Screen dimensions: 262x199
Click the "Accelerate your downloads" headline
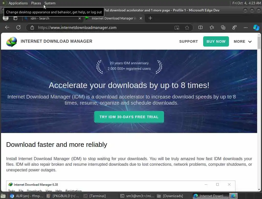click(x=129, y=85)
